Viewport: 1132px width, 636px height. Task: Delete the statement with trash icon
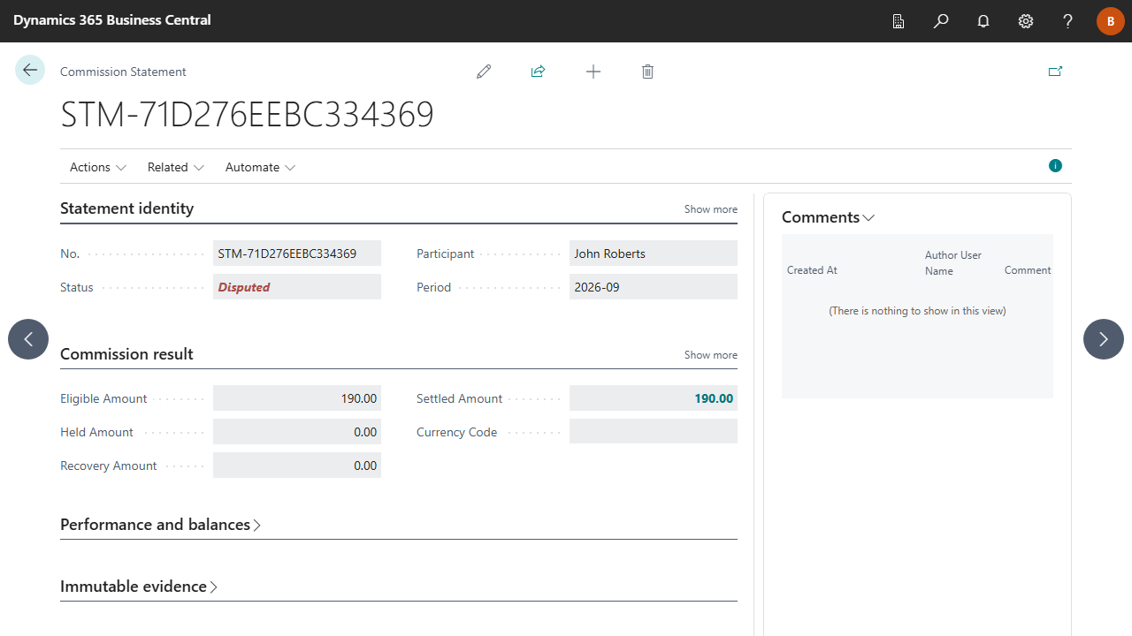point(647,72)
